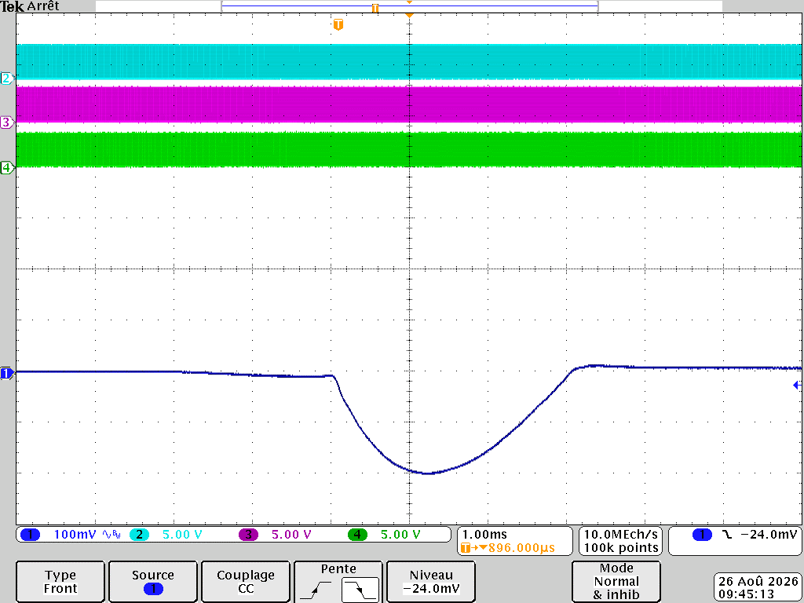Select falling edge slope icon
The width and height of the screenshot is (804, 603).
coord(360,589)
